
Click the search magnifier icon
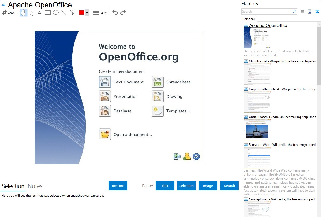click(294, 12)
